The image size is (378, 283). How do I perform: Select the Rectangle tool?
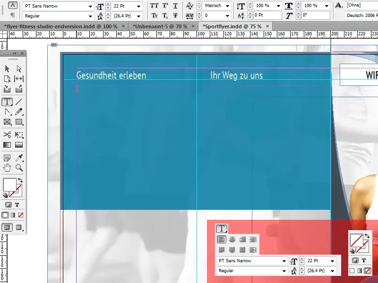19,122
